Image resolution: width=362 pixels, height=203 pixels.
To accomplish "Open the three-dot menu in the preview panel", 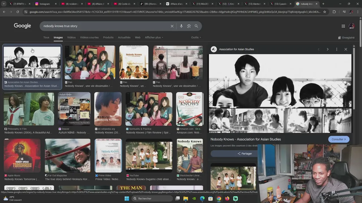I will [337, 49].
